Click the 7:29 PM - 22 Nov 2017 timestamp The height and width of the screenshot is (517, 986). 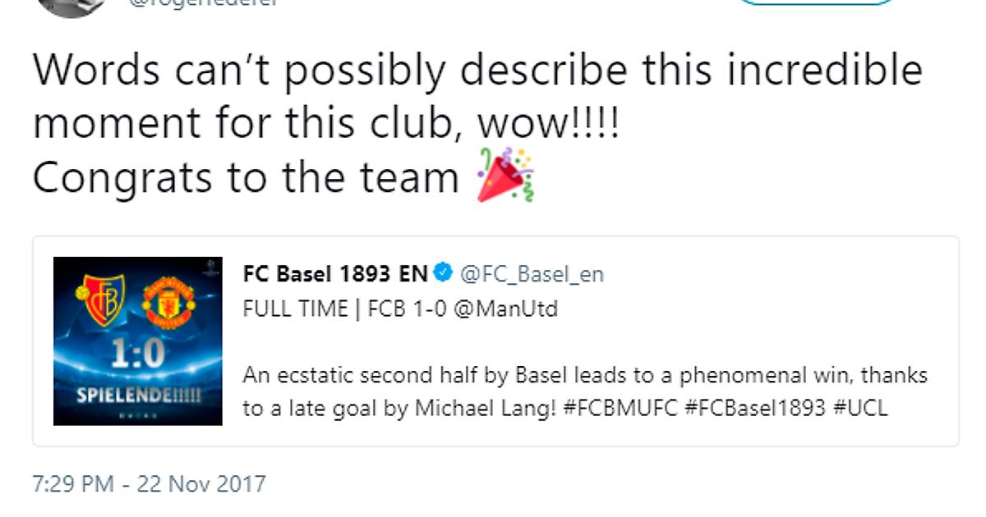tap(149, 483)
